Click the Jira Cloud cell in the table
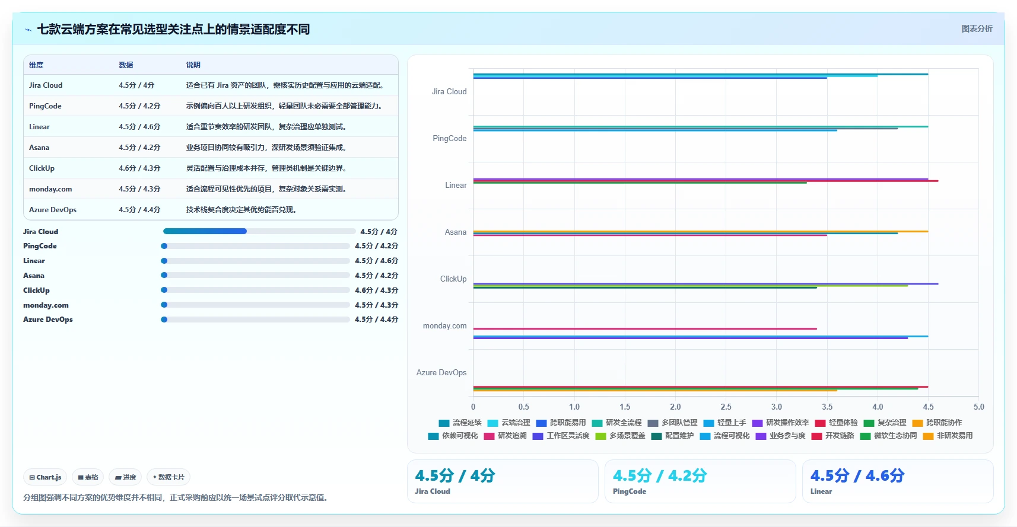The width and height of the screenshot is (1017, 527). pyautogui.click(x=46, y=85)
